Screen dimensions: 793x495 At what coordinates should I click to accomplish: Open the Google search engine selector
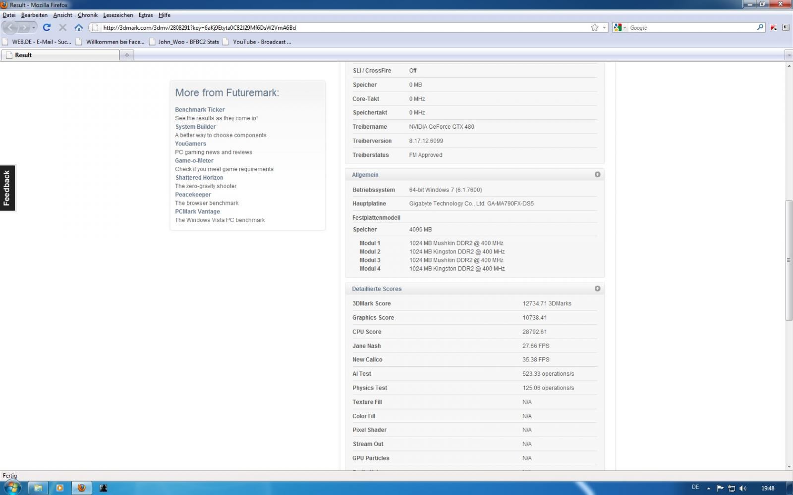[620, 28]
